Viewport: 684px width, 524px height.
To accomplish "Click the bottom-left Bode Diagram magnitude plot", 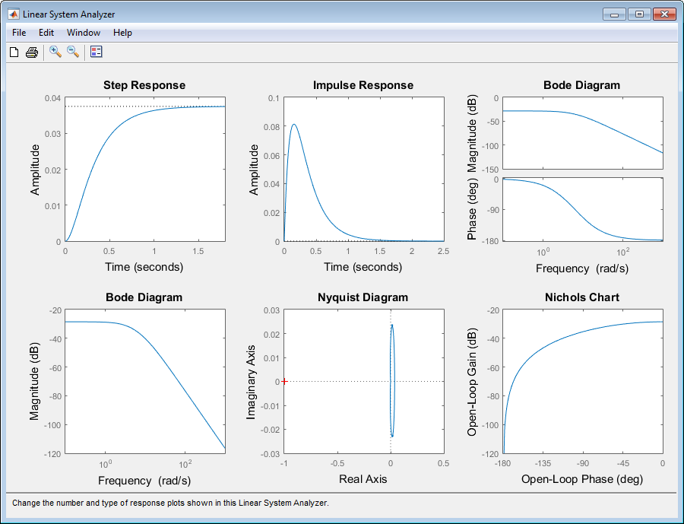I will coord(144,382).
